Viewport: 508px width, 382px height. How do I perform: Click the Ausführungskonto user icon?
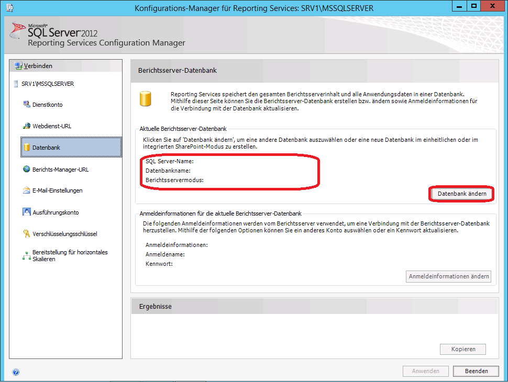click(x=27, y=212)
